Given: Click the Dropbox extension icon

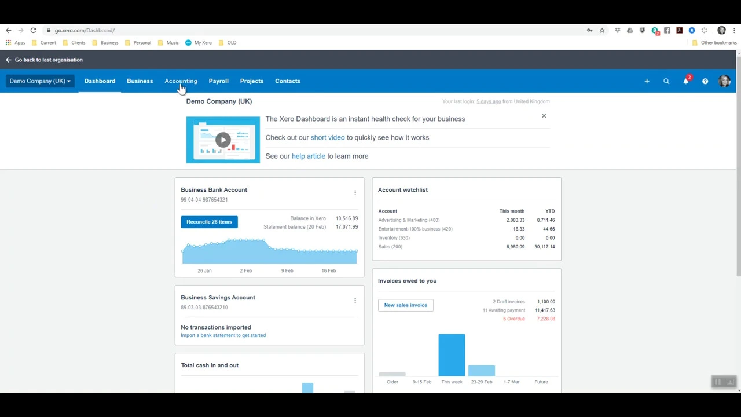Looking at the screenshot, I should tap(618, 30).
